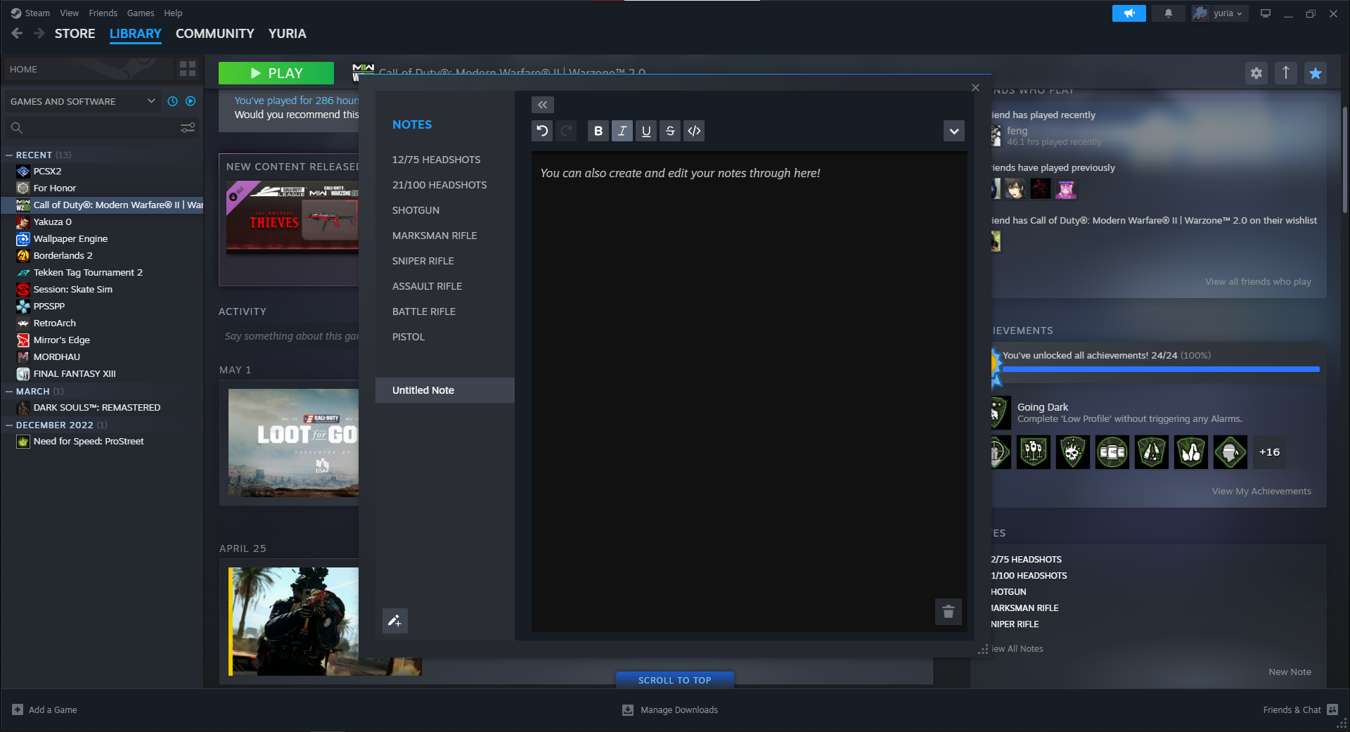Open the View menu
The image size is (1350, 732).
pos(69,13)
